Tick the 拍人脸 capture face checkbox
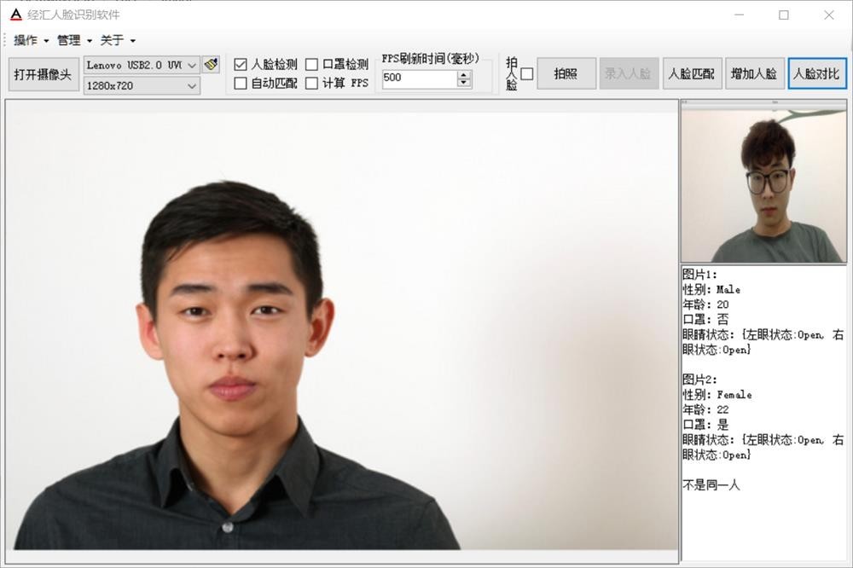The height and width of the screenshot is (568, 853). 527,74
